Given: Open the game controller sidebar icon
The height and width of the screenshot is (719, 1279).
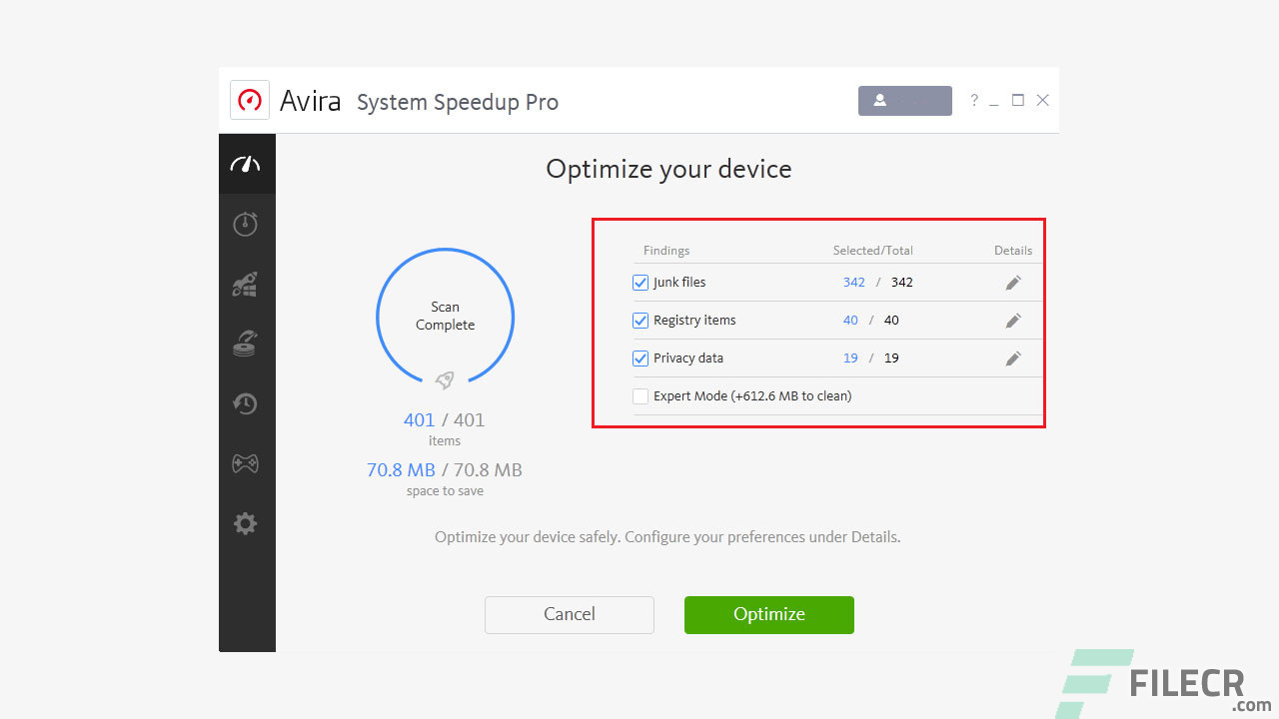Looking at the screenshot, I should click(246, 463).
